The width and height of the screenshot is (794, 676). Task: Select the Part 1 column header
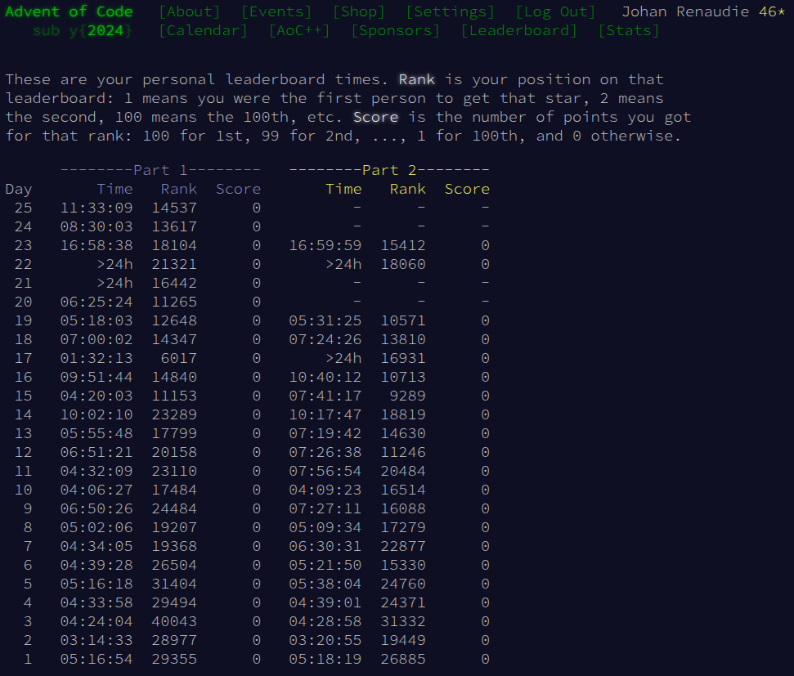point(160,170)
